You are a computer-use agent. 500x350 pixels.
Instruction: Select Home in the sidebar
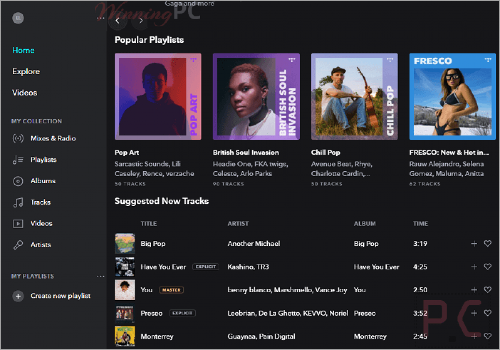pos(23,50)
